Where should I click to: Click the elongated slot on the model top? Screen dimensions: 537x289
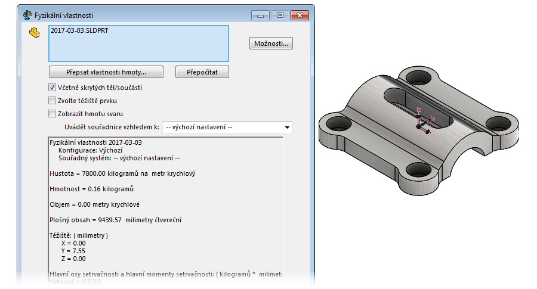click(418, 107)
